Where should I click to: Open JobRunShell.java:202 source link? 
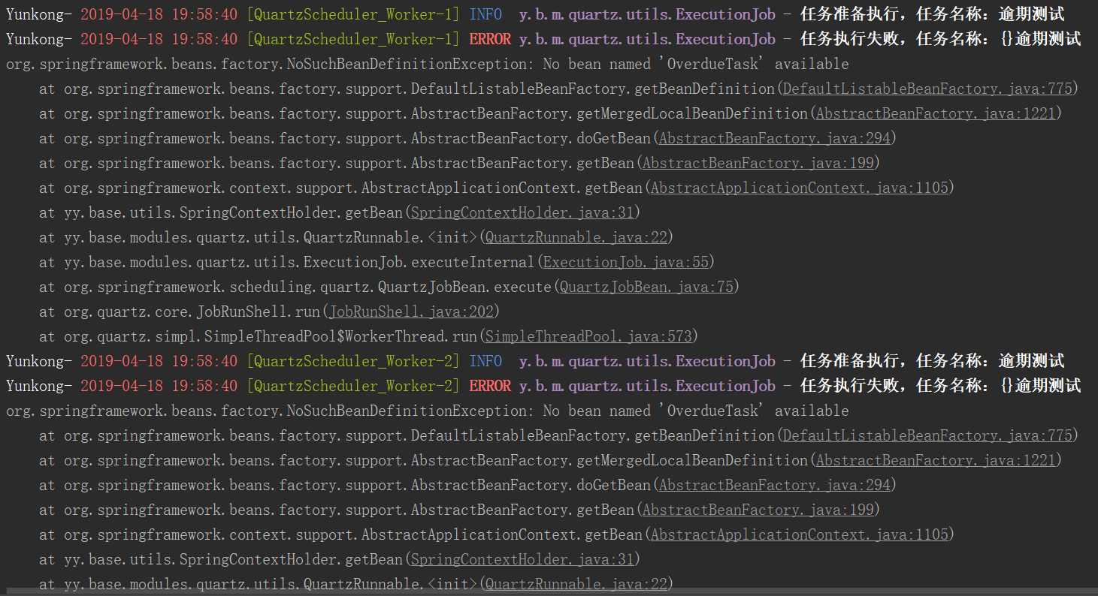tap(411, 312)
